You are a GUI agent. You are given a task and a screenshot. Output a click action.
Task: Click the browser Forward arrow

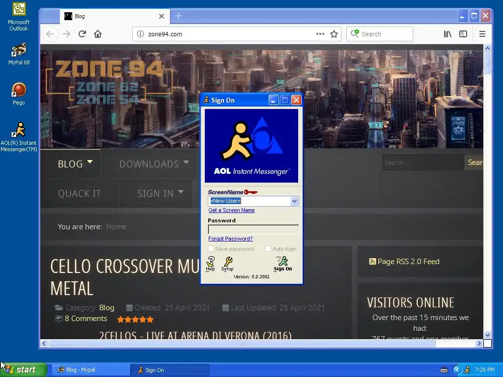[x=66, y=34]
